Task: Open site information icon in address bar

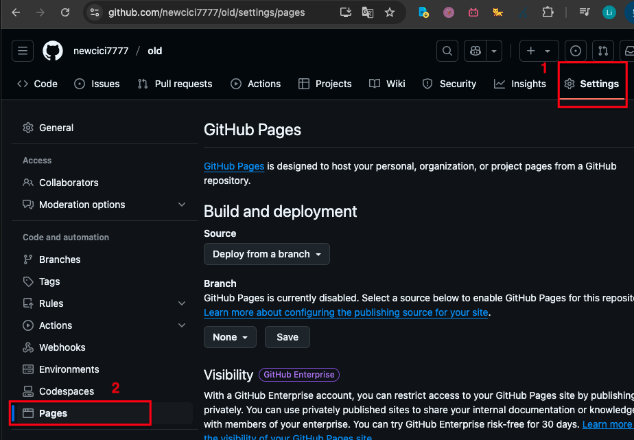Action: pos(95,12)
